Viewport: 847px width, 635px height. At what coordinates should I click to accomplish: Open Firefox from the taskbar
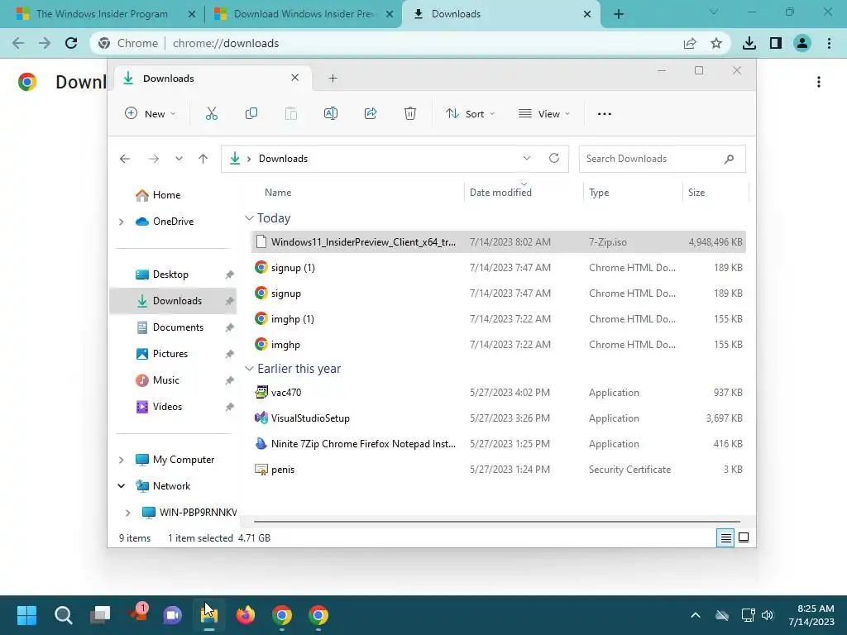tap(246, 615)
